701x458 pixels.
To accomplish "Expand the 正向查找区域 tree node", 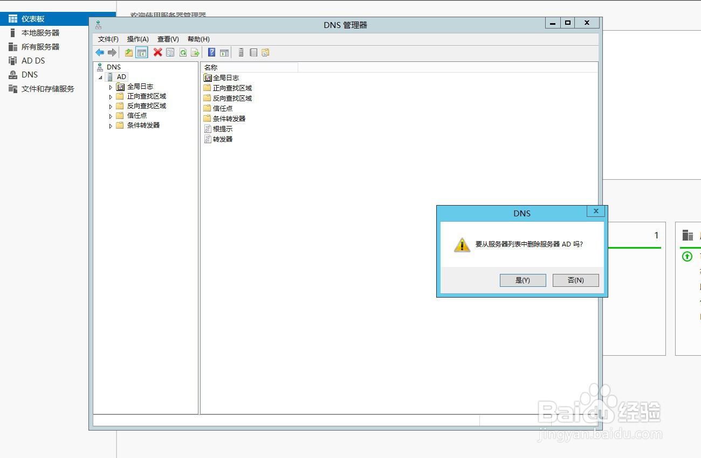I will coord(111,97).
